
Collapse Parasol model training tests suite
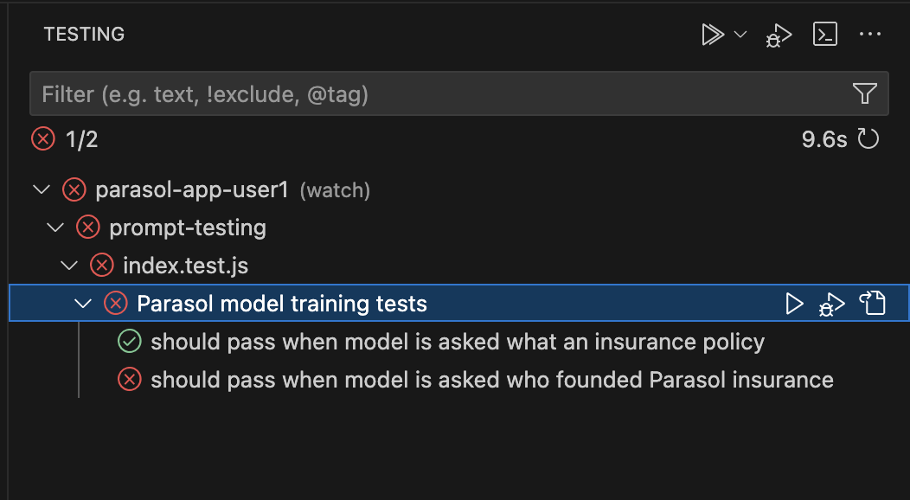click(83, 304)
